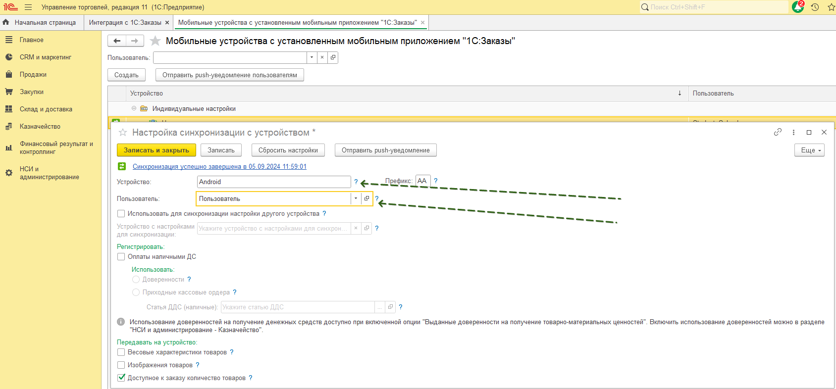Edit the Префикс field with AA
Image resolution: width=836 pixels, height=389 pixels.
click(x=423, y=181)
